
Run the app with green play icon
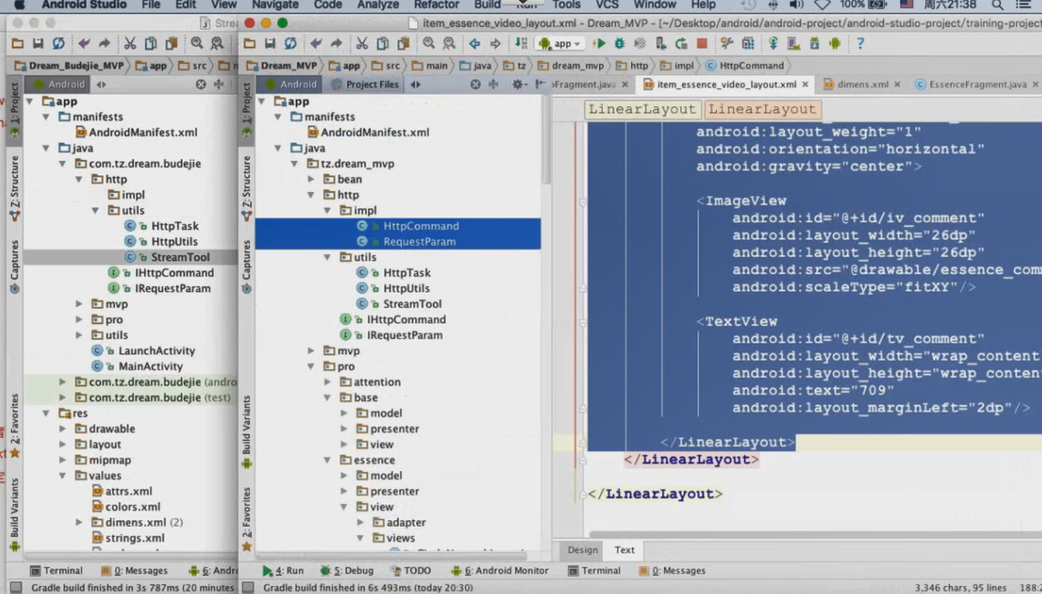(598, 43)
